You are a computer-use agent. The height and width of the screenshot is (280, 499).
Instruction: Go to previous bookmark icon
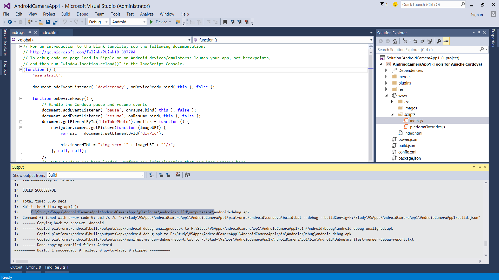(x=232, y=22)
